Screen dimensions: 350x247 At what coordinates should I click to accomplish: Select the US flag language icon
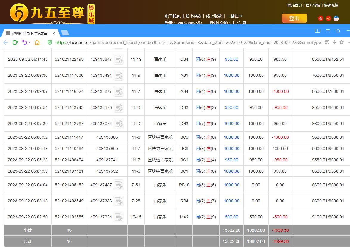336,18
